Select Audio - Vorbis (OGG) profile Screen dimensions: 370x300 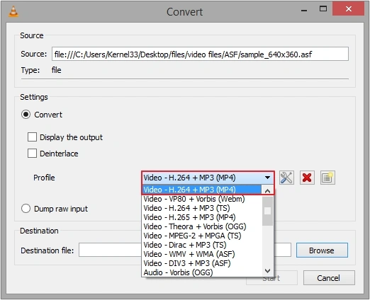(202, 272)
